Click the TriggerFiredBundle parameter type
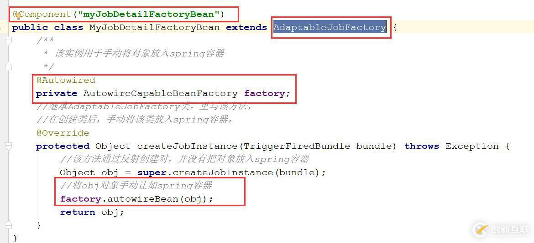The image size is (534, 243). coord(297,146)
